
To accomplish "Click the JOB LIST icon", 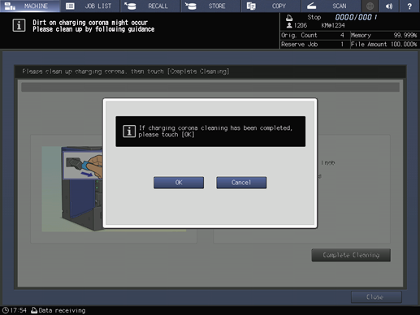I will (x=70, y=6).
